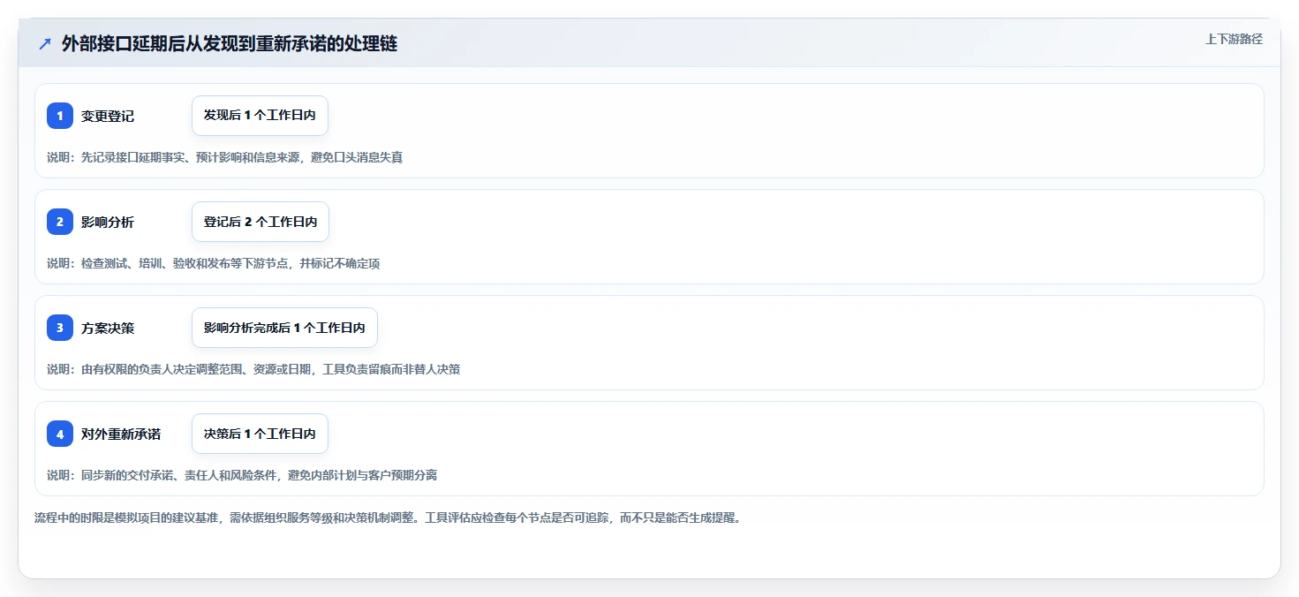Select step number 3 badge

point(60,328)
